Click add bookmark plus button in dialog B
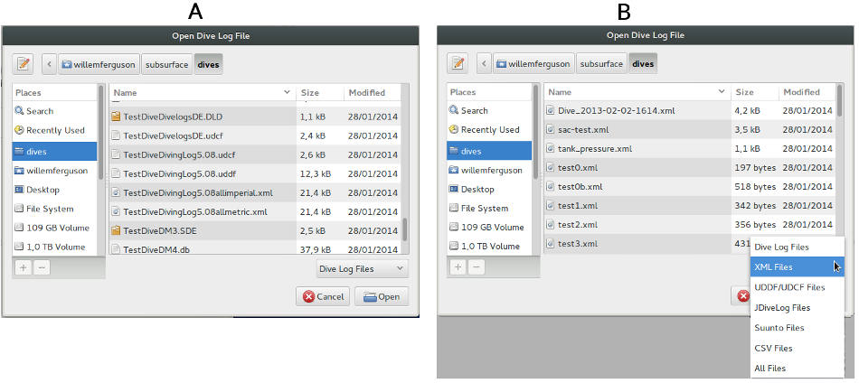This screenshot has height=383, width=859. coord(458,267)
